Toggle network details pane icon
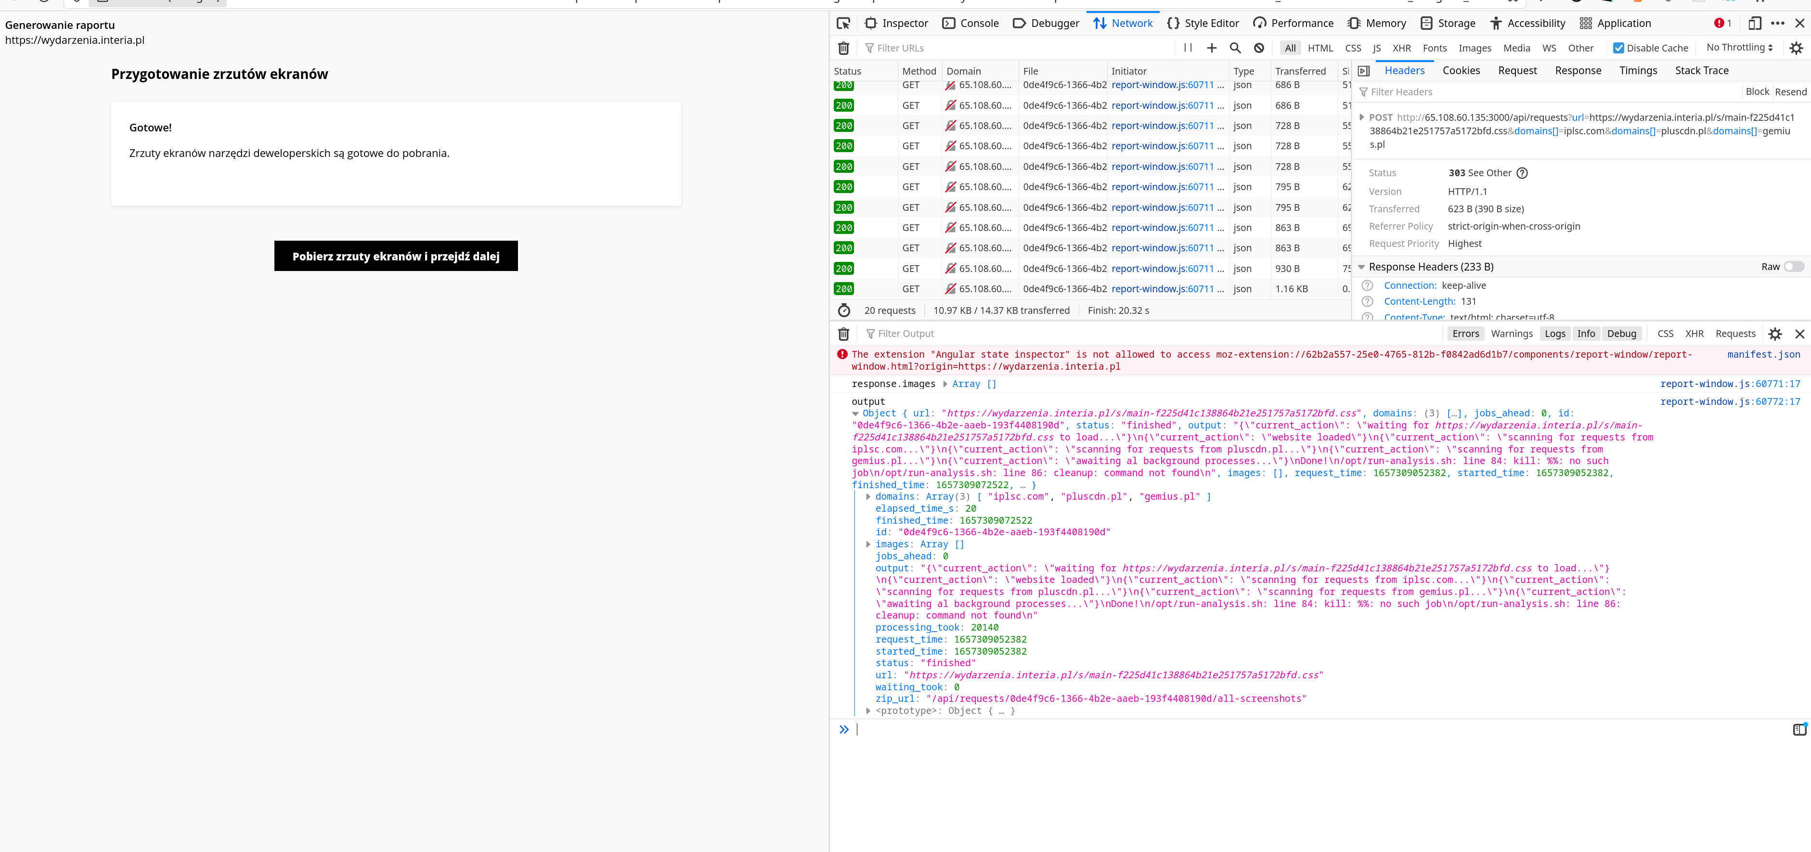Image resolution: width=1811 pixels, height=852 pixels. pos(1363,71)
